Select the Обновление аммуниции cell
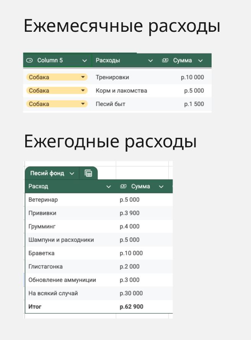This screenshot has height=340, width=251. 62,280
